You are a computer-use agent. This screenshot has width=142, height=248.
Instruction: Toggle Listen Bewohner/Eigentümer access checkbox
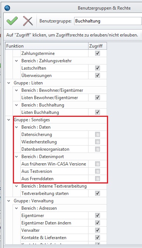point(97,97)
